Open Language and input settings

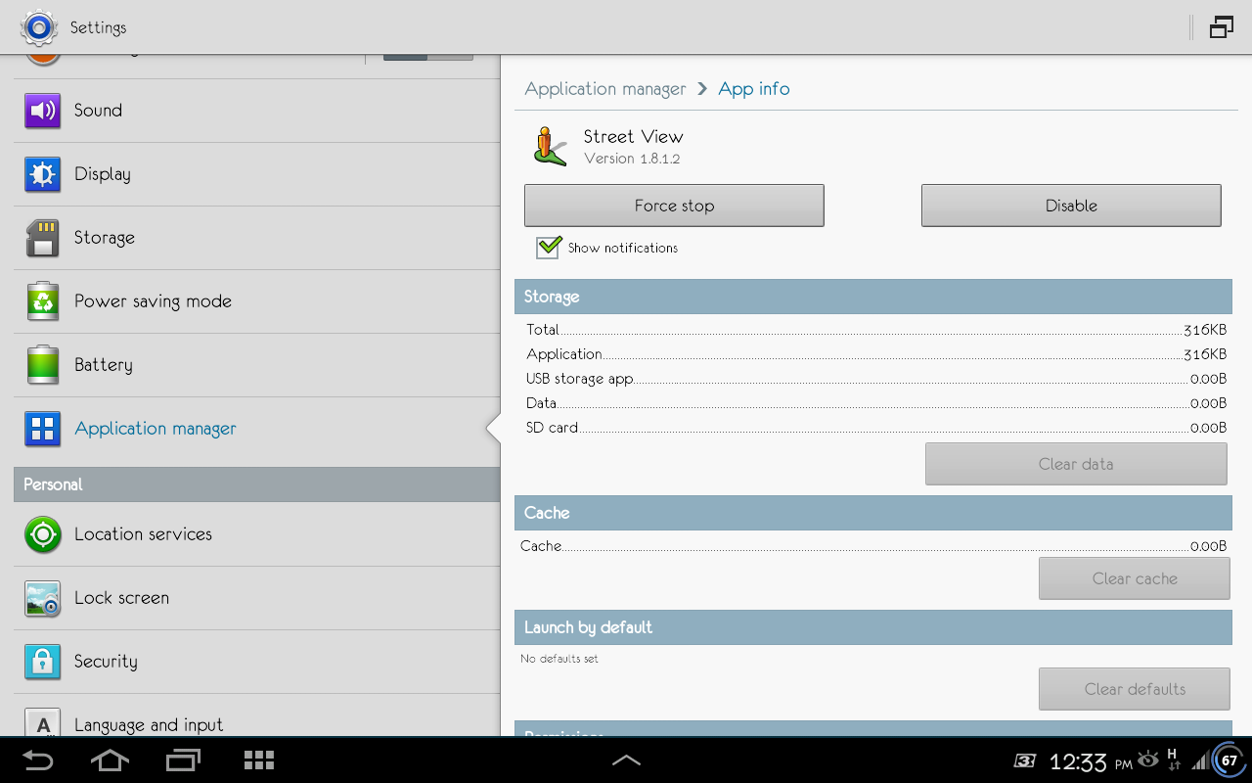pyautogui.click(x=256, y=715)
